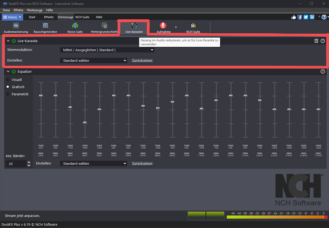The height and width of the screenshot is (228, 329).
Task: Open Live-Karaoke Einstellen preset dropdown
Action: point(94,60)
